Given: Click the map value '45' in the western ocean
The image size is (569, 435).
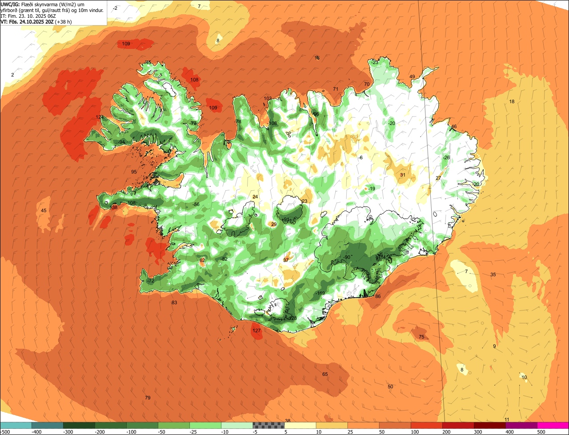Looking at the screenshot, I should (44, 210).
